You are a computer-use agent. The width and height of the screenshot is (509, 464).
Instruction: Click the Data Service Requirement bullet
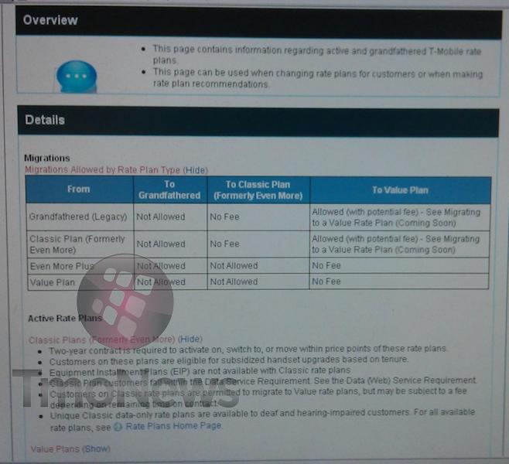tap(263, 381)
